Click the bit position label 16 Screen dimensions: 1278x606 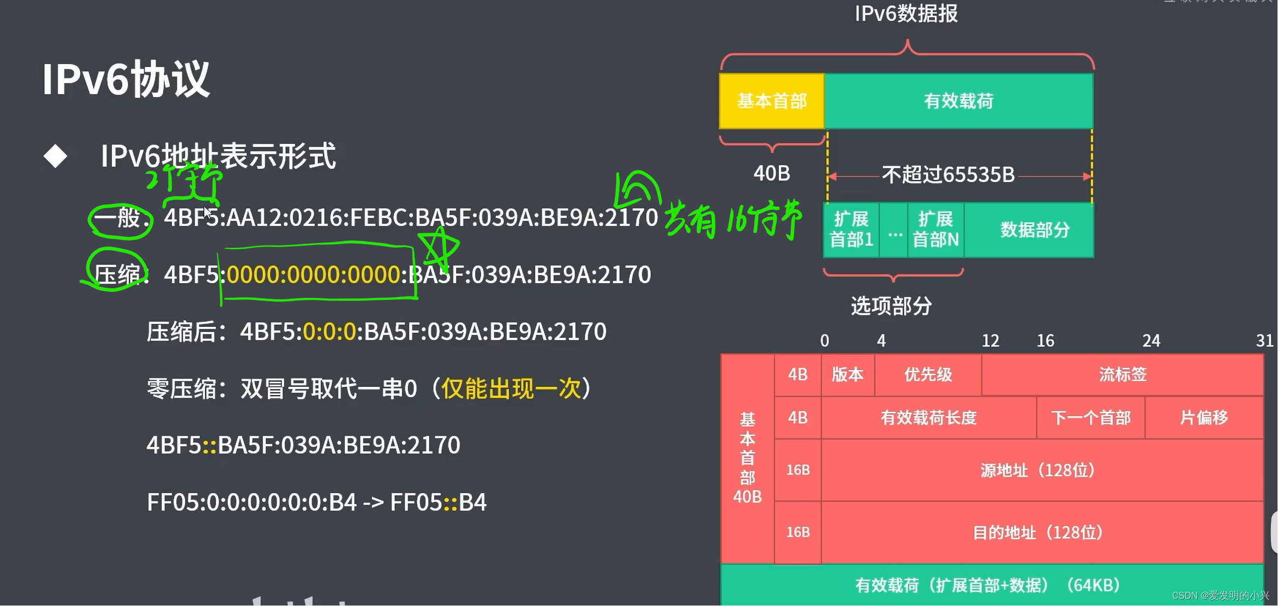1045,341
